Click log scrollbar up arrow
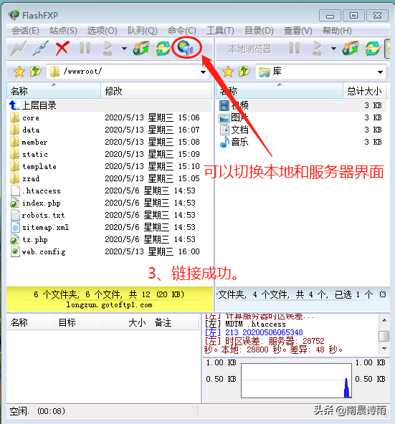 pyautogui.click(x=384, y=320)
